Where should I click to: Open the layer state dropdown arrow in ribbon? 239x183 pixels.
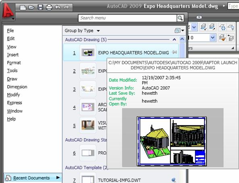tap(194, 27)
